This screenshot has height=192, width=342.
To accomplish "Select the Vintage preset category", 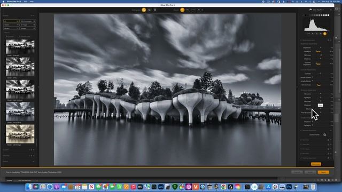I will (x=28, y=28).
